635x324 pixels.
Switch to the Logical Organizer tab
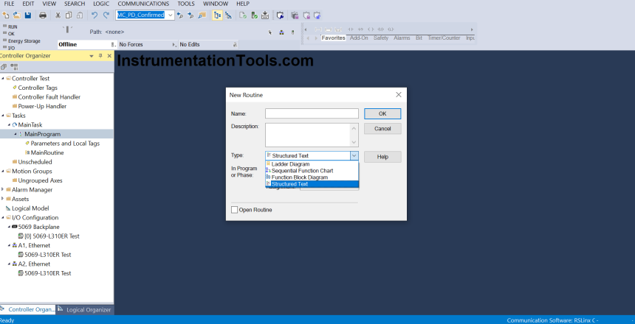(x=85, y=310)
